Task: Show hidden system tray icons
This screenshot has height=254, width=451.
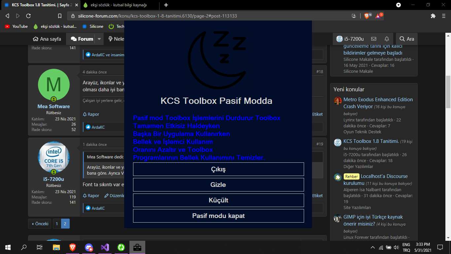Action: (x=373, y=247)
